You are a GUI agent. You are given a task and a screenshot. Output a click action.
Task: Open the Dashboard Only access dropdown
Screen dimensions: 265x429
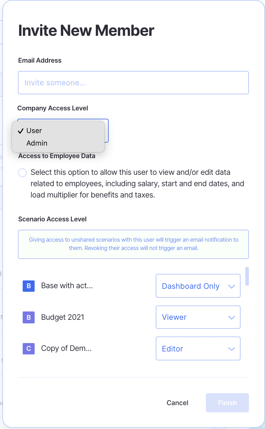pos(198,286)
